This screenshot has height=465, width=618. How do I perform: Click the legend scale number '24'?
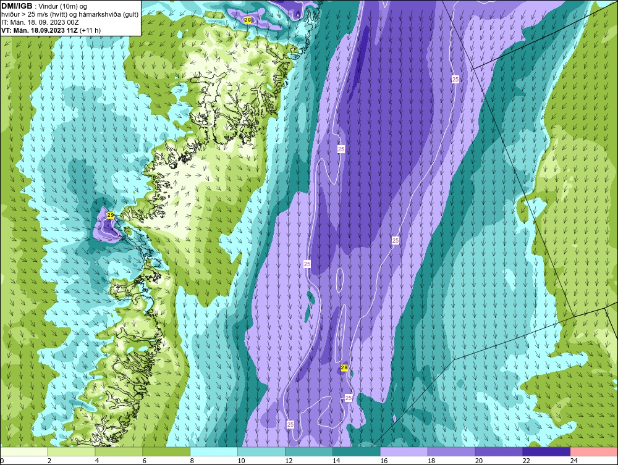[x=574, y=461]
